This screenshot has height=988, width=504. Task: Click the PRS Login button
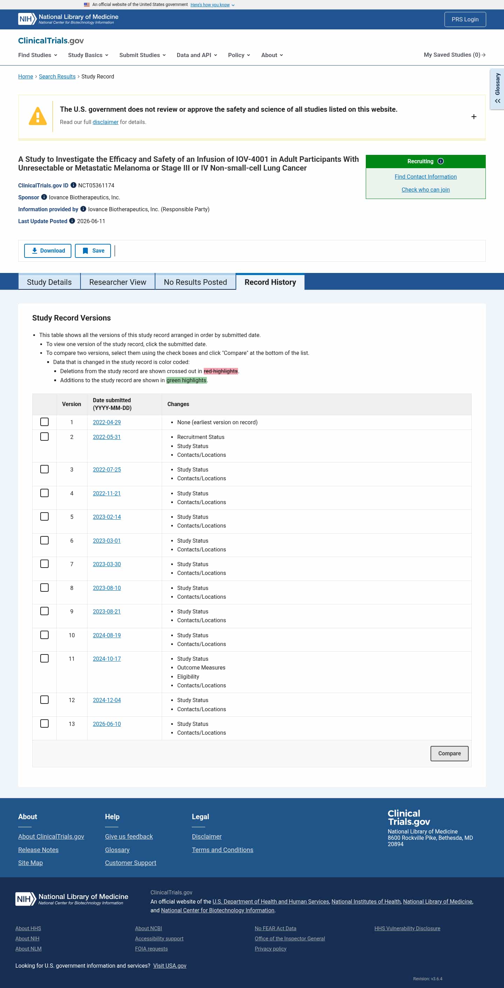point(465,19)
